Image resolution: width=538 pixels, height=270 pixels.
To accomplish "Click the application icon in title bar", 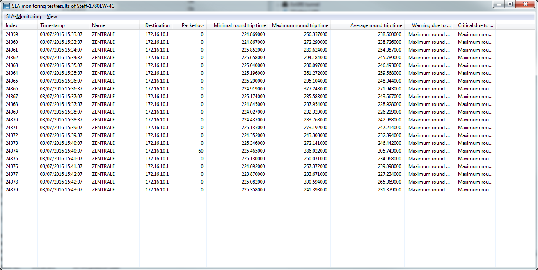I will [x=7, y=5].
